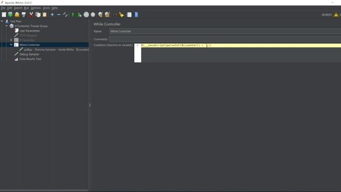Viewport: 341px width, 192px height.
Task: Open the File menu
Action: (x=3, y=8)
